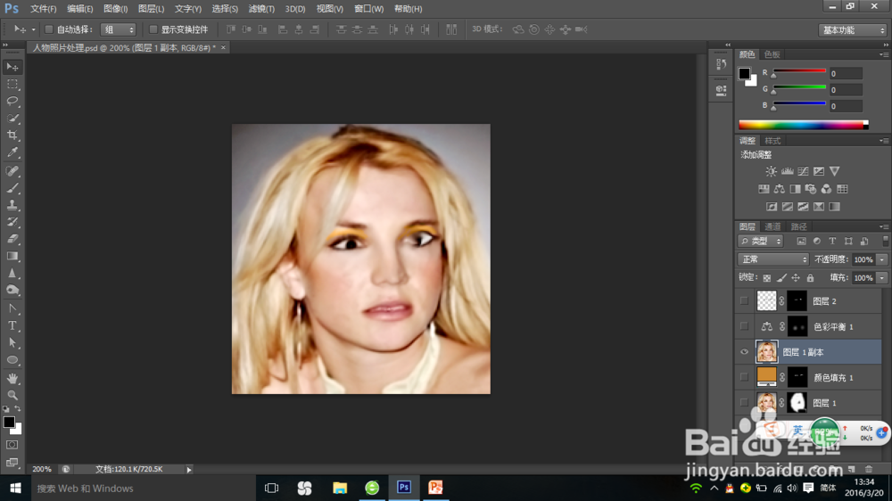Show the 颜色填充 1 layer
Screen dimensions: 892x501
pyautogui.click(x=744, y=377)
